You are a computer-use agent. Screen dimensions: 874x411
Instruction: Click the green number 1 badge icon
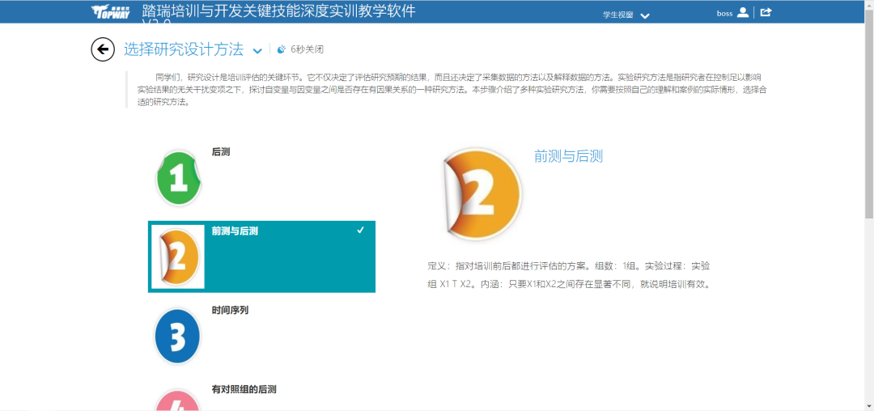pyautogui.click(x=178, y=177)
